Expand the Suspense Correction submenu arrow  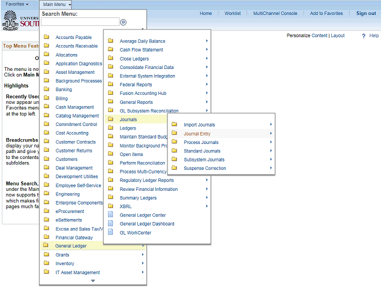pyautogui.click(x=271, y=168)
